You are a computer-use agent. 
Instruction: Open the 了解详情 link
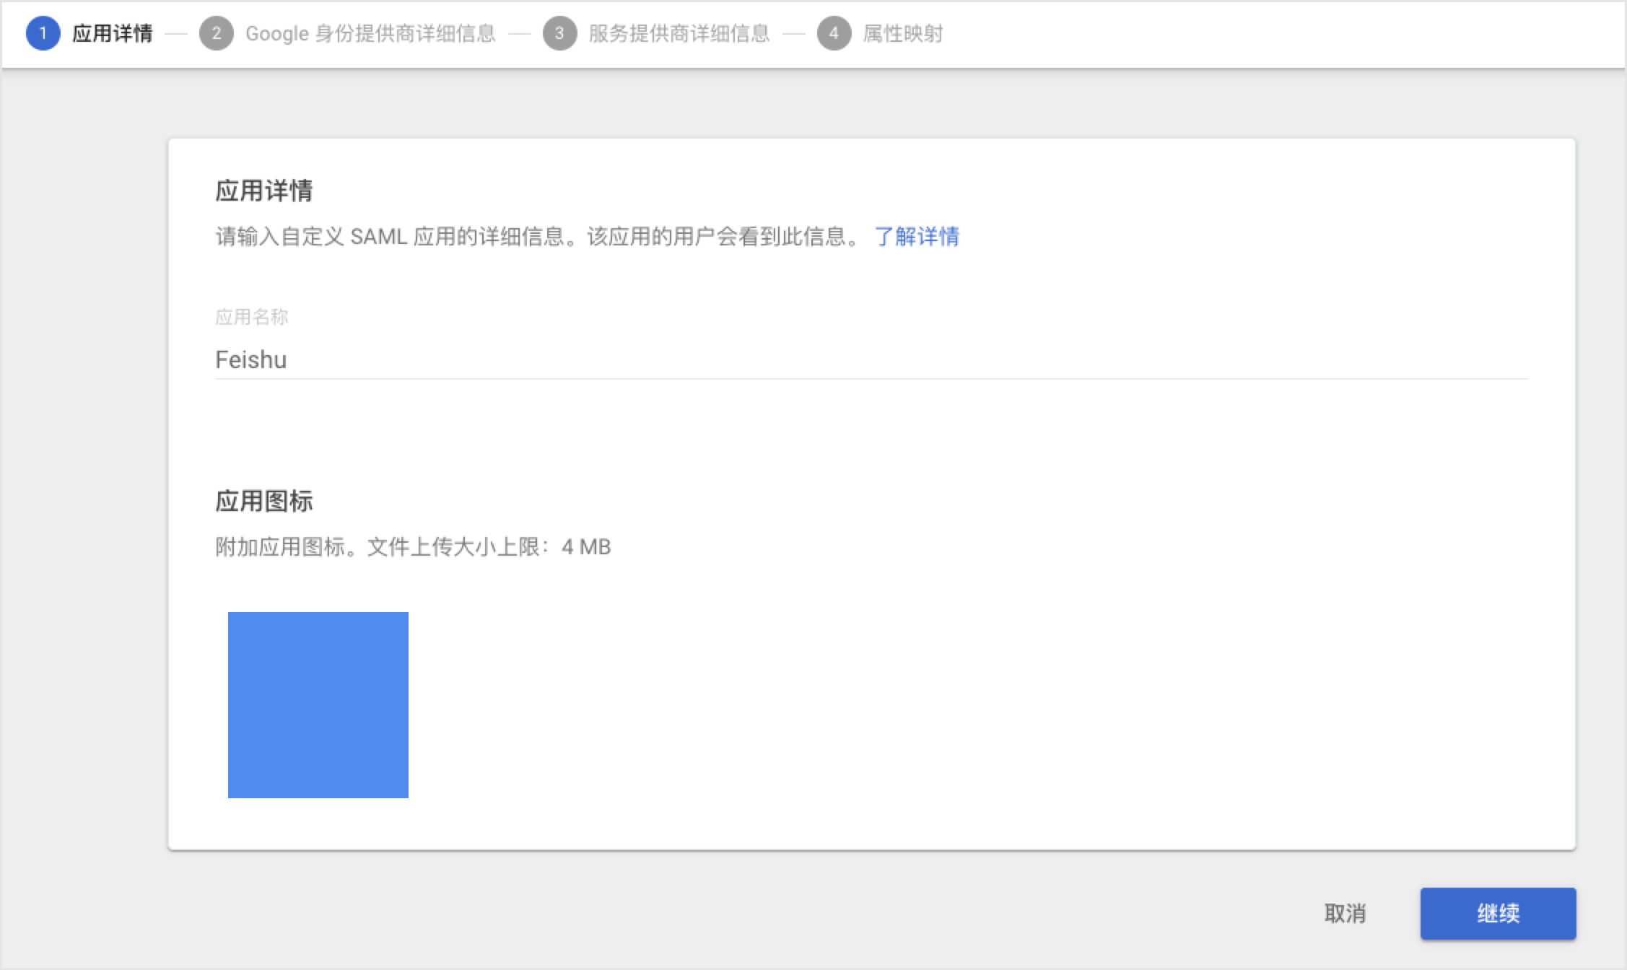click(917, 236)
